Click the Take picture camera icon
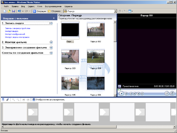This screenshot has height=133, width=177. [x=172, y=93]
